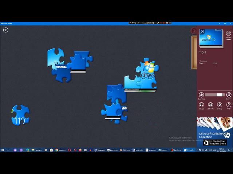The height and width of the screenshot is (174, 233).
Task: Click the recorder overlay home icon
Action: [x=167, y=23]
